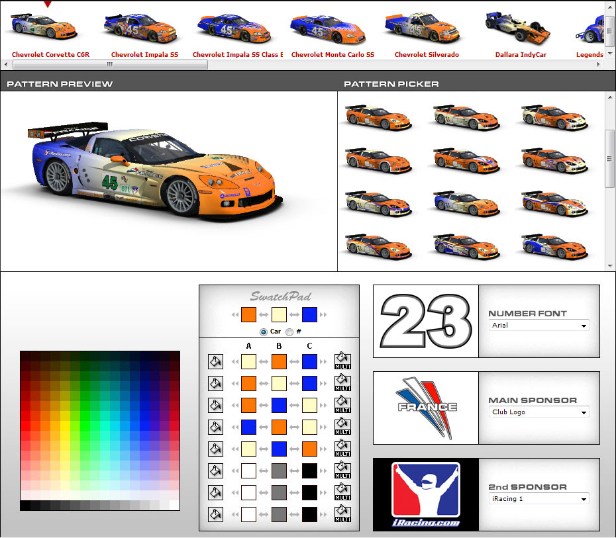Pick a bright green from color palette grid
The width and height of the screenshot is (616, 538).
pos(85,426)
